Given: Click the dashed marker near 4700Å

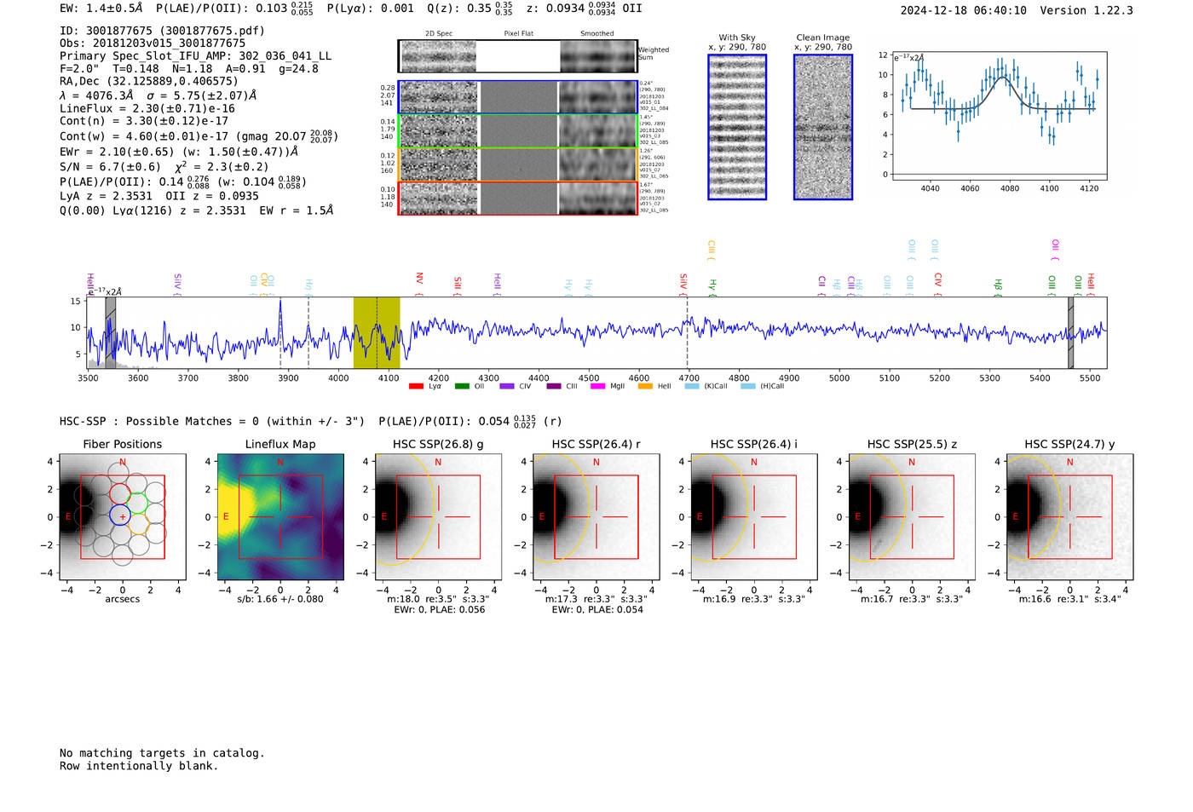Looking at the screenshot, I should tap(688, 332).
